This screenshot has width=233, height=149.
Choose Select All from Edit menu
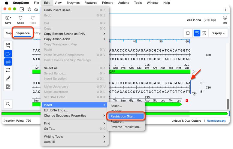click(x=74, y=68)
